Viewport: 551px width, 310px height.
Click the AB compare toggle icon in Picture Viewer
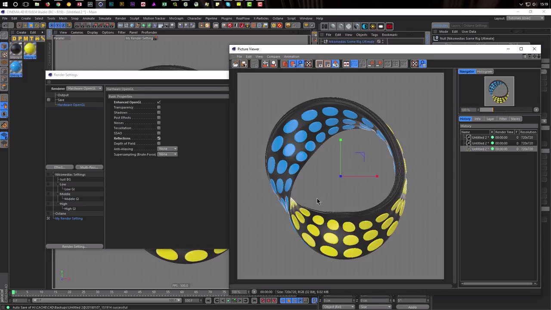click(x=346, y=64)
